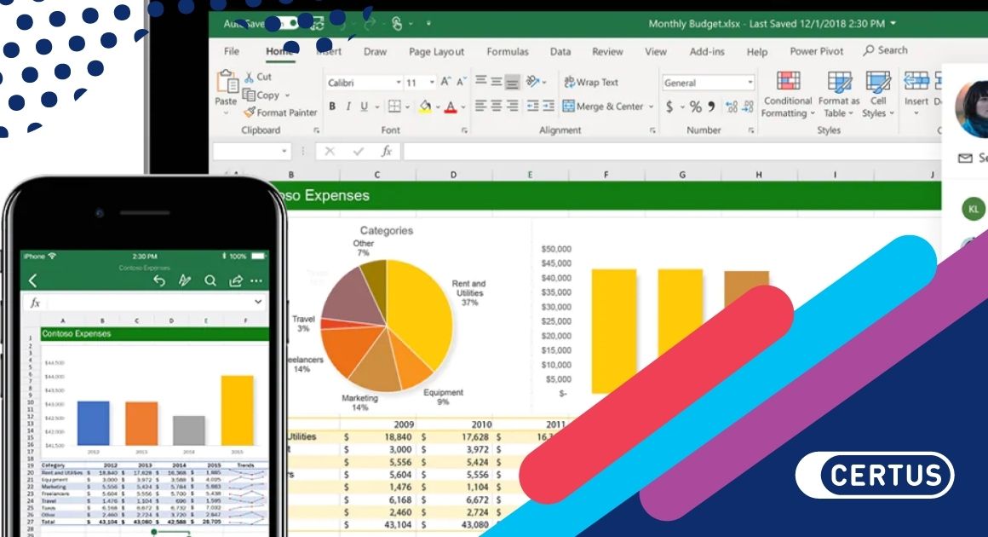Select Middle Align icon
The image size is (988, 537).
click(497, 81)
